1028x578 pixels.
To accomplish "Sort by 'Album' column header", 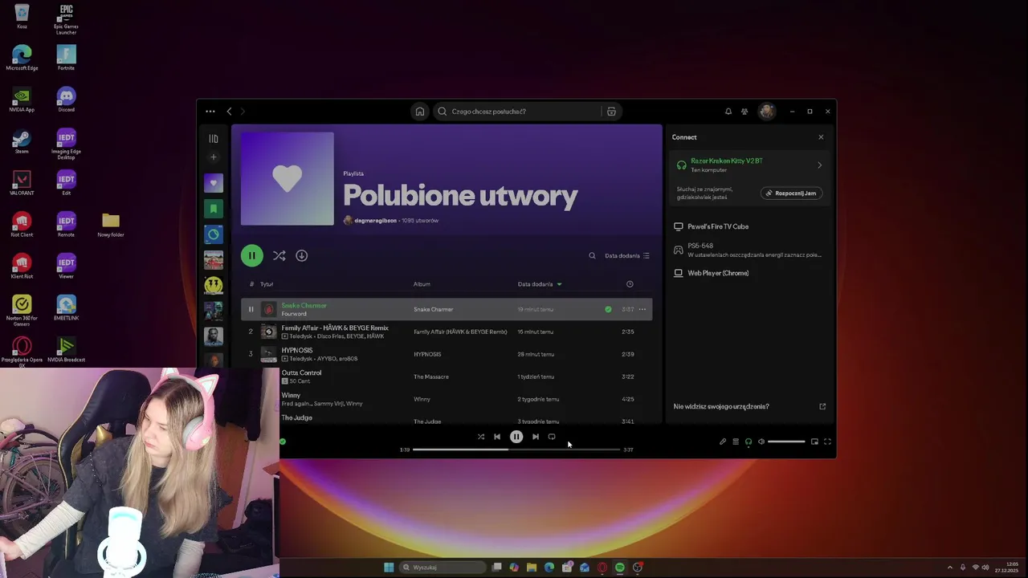I will click(x=422, y=284).
